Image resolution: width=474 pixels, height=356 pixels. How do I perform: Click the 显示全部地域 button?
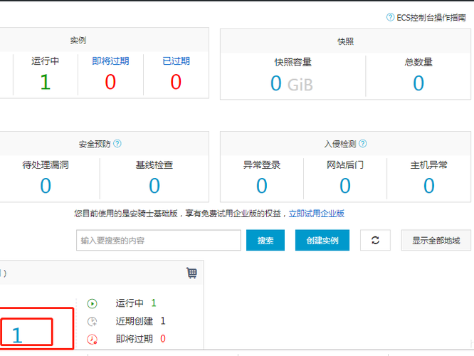pyautogui.click(x=436, y=240)
